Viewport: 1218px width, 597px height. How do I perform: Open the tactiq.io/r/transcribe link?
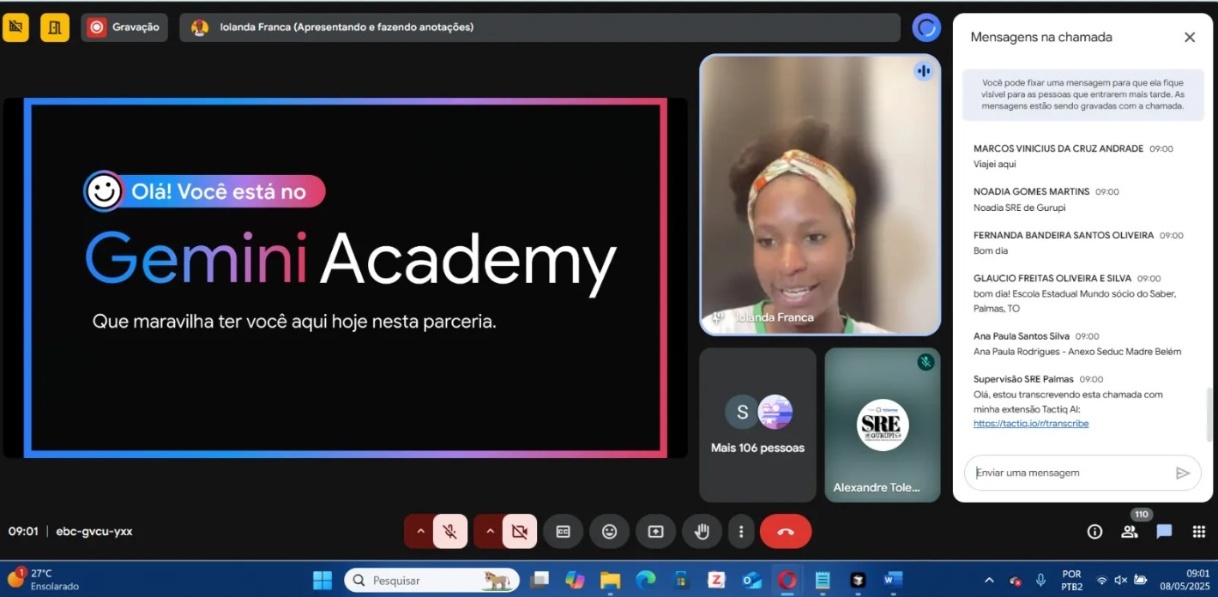[x=1031, y=424]
